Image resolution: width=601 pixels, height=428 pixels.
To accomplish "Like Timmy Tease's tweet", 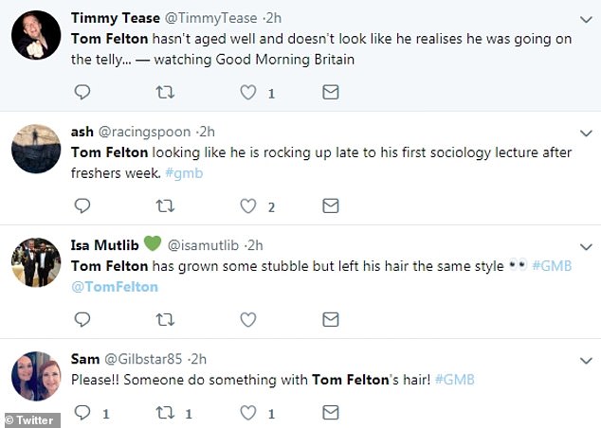I will click(248, 93).
